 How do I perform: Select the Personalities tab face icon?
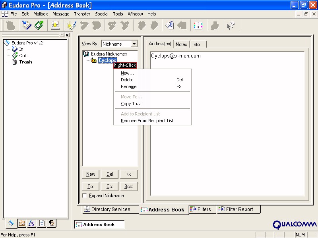click(x=52, y=223)
